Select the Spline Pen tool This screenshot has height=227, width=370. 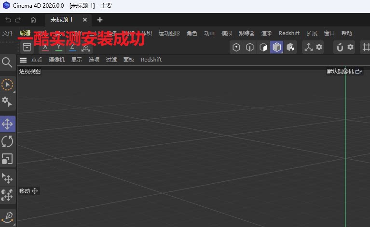tap(7, 217)
